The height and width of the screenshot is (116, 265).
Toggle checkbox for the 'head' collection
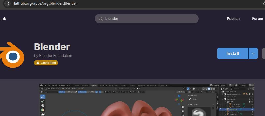click(250, 102)
